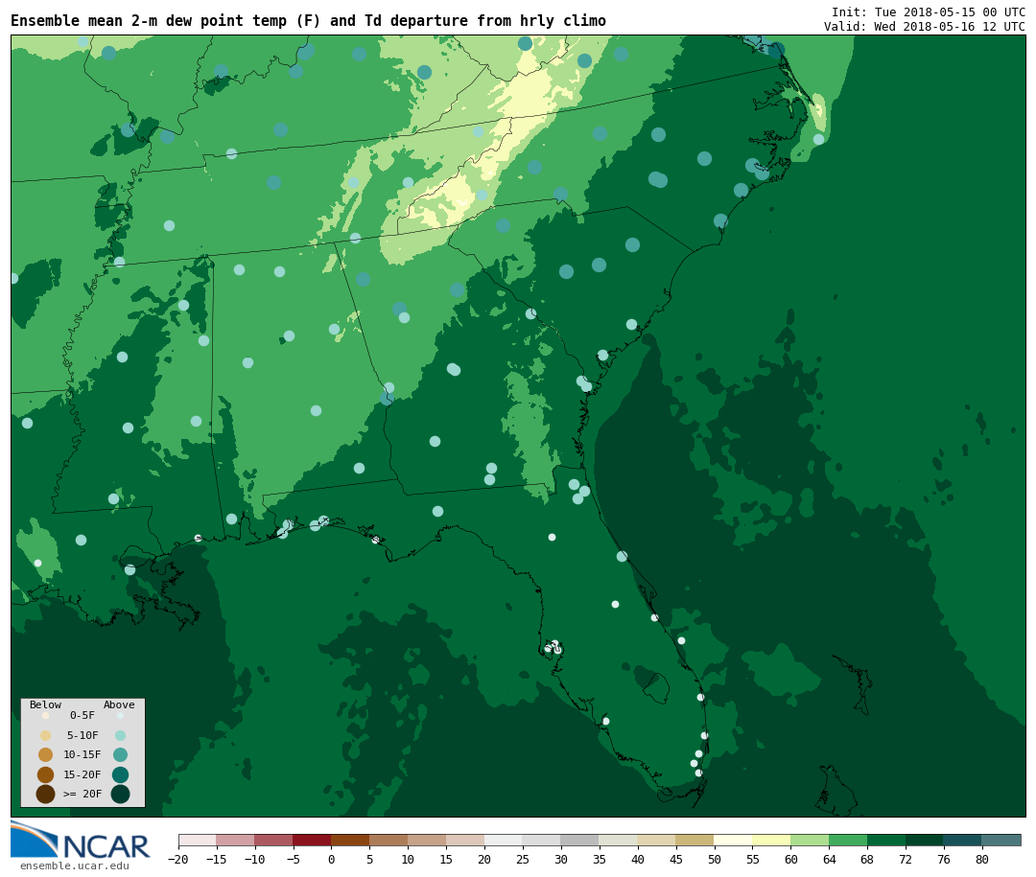The image size is (1036, 877).
Task: Click the '40' colorbar tick label
Action: (638, 860)
